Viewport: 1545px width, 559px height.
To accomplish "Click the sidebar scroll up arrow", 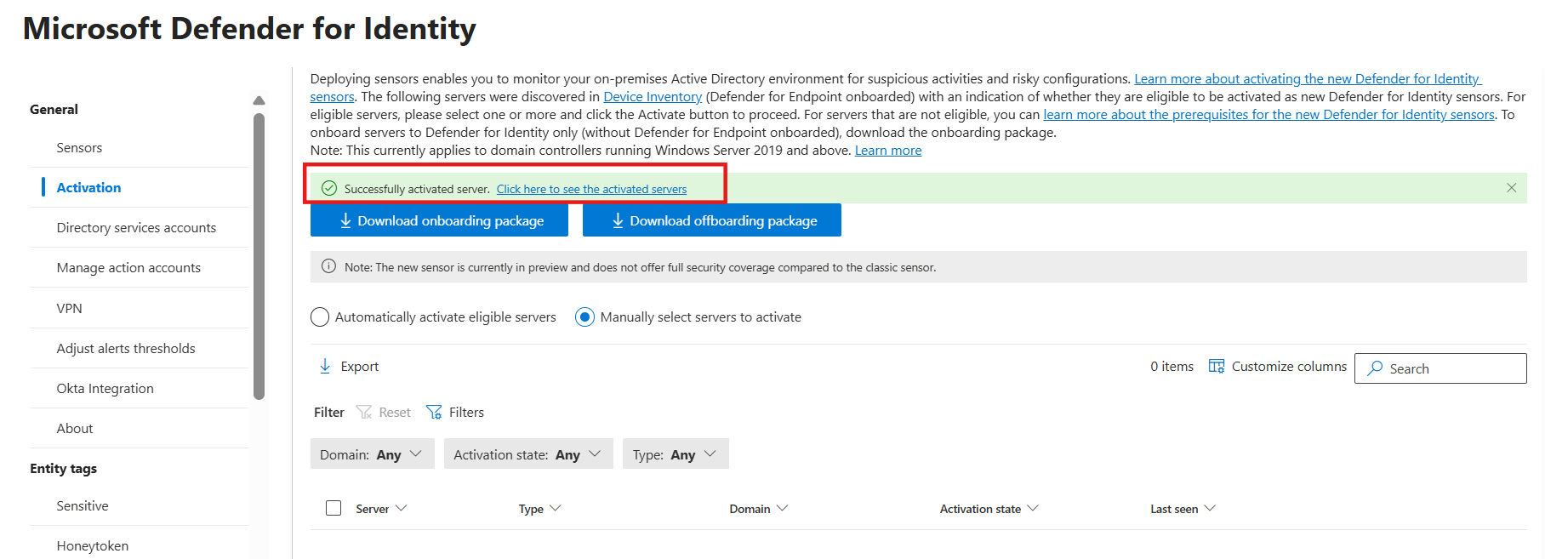I will 259,100.
